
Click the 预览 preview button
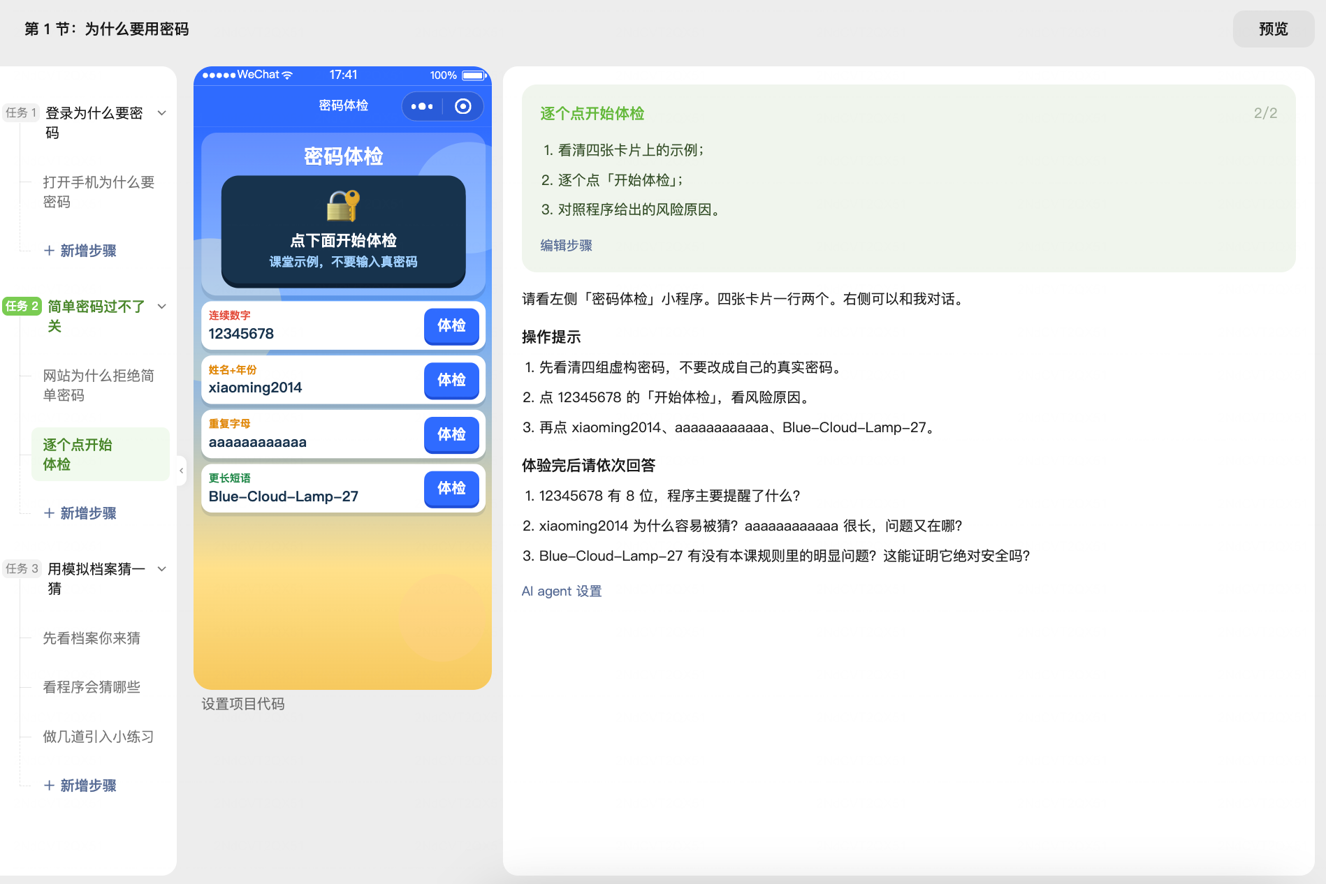coord(1273,29)
